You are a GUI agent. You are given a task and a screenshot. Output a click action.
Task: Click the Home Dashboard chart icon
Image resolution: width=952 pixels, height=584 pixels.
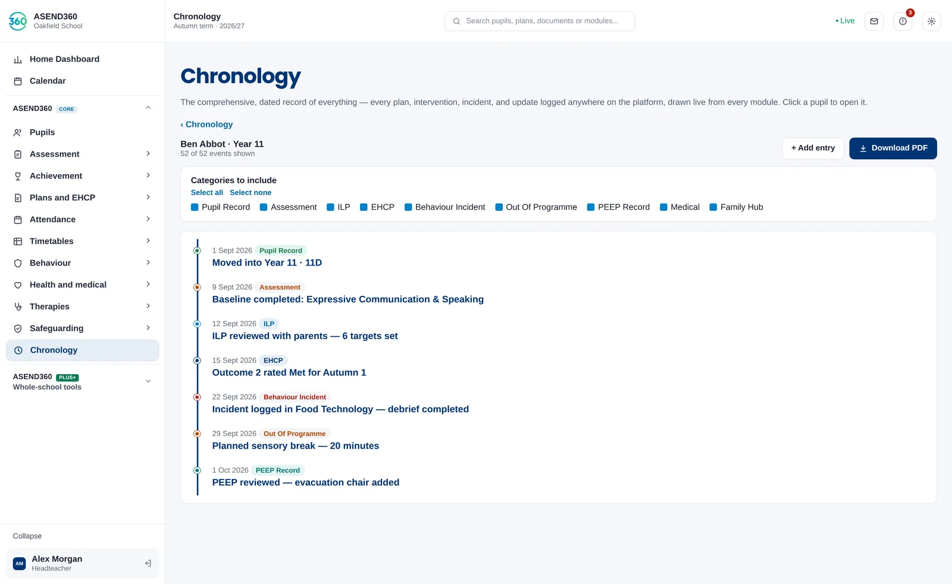18,59
